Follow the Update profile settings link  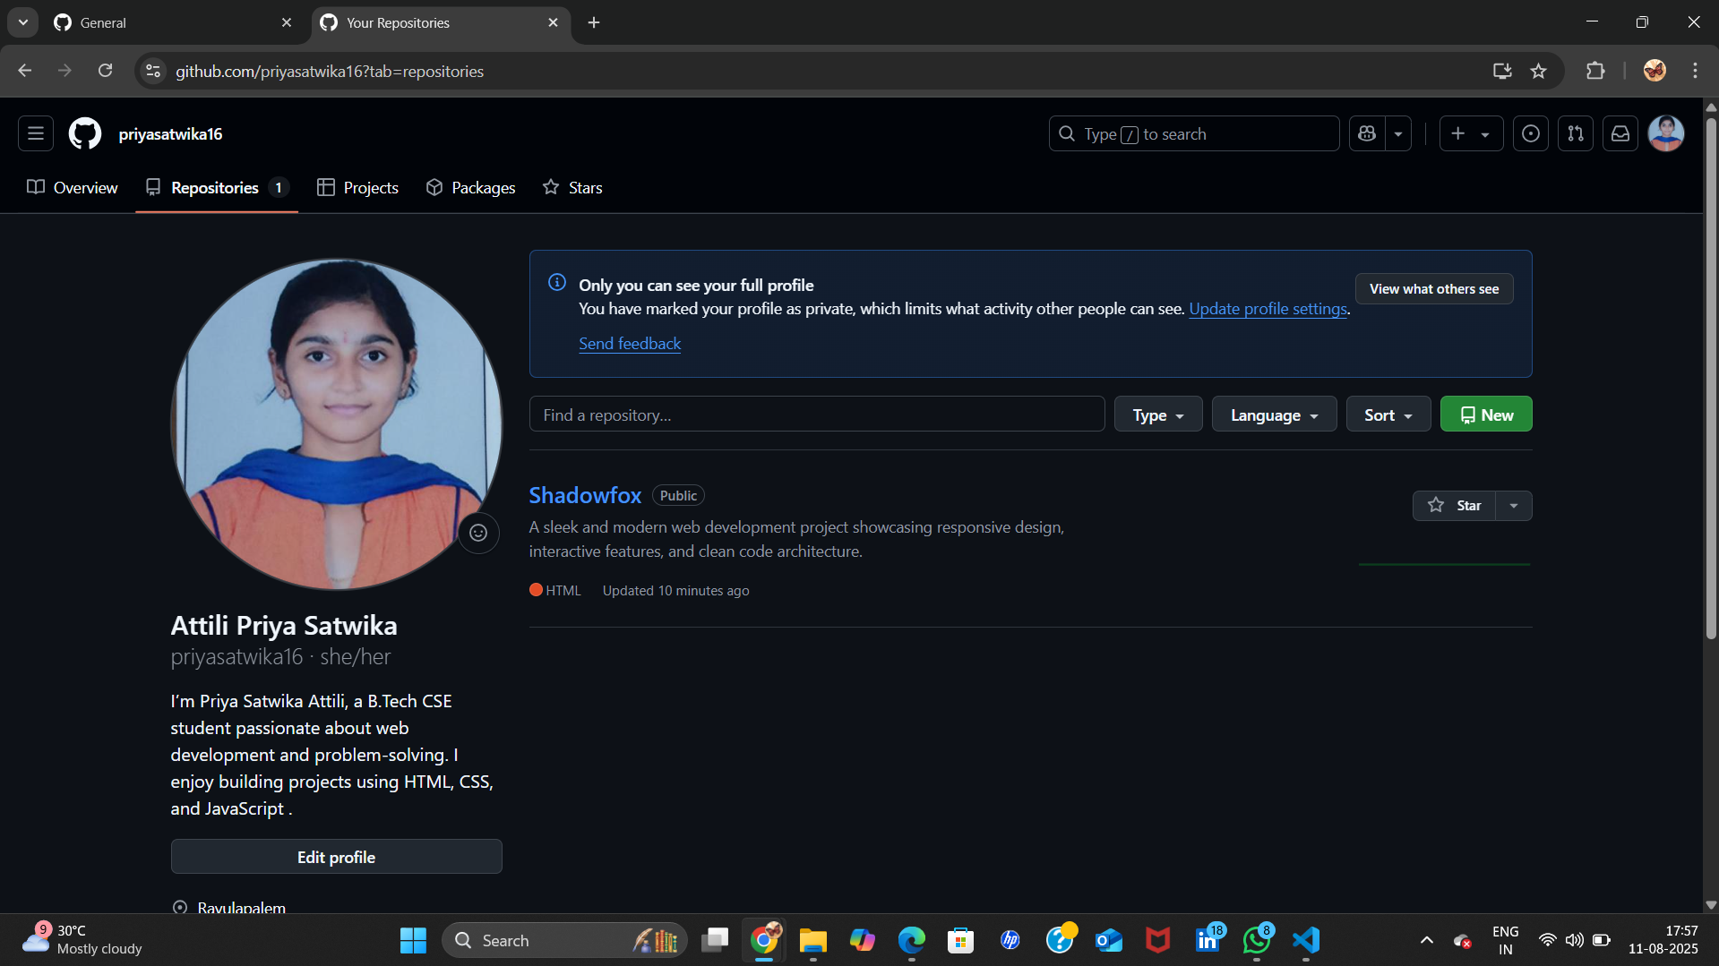pos(1268,308)
